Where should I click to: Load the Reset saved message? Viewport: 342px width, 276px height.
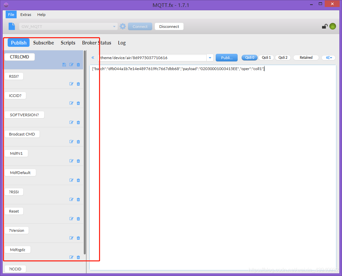click(14, 211)
